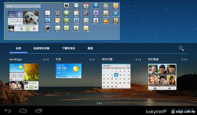Select the Me Widget 5x4 preview
Viewport: 197px width, 115px height.
click(x=24, y=77)
